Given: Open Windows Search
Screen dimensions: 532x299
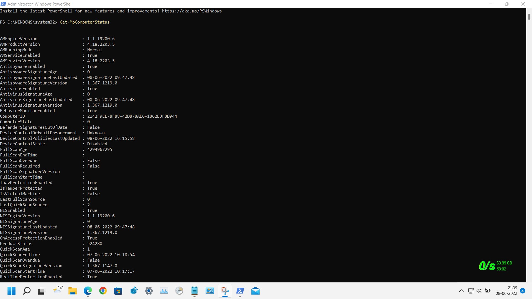Looking at the screenshot, I should (27, 291).
